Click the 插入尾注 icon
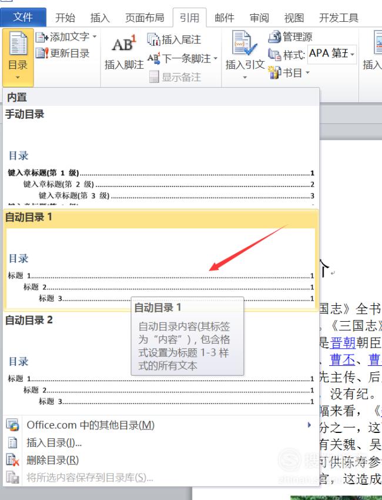Viewport: 382px width, 500px height. coord(153,39)
